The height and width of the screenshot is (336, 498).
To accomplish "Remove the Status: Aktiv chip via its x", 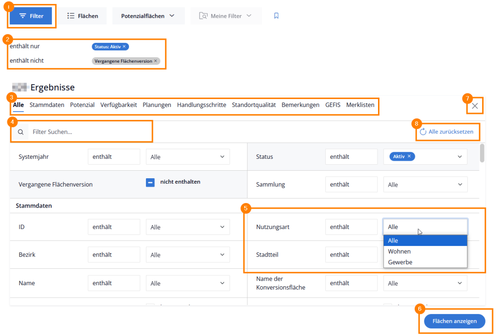I will pyautogui.click(x=124, y=46).
